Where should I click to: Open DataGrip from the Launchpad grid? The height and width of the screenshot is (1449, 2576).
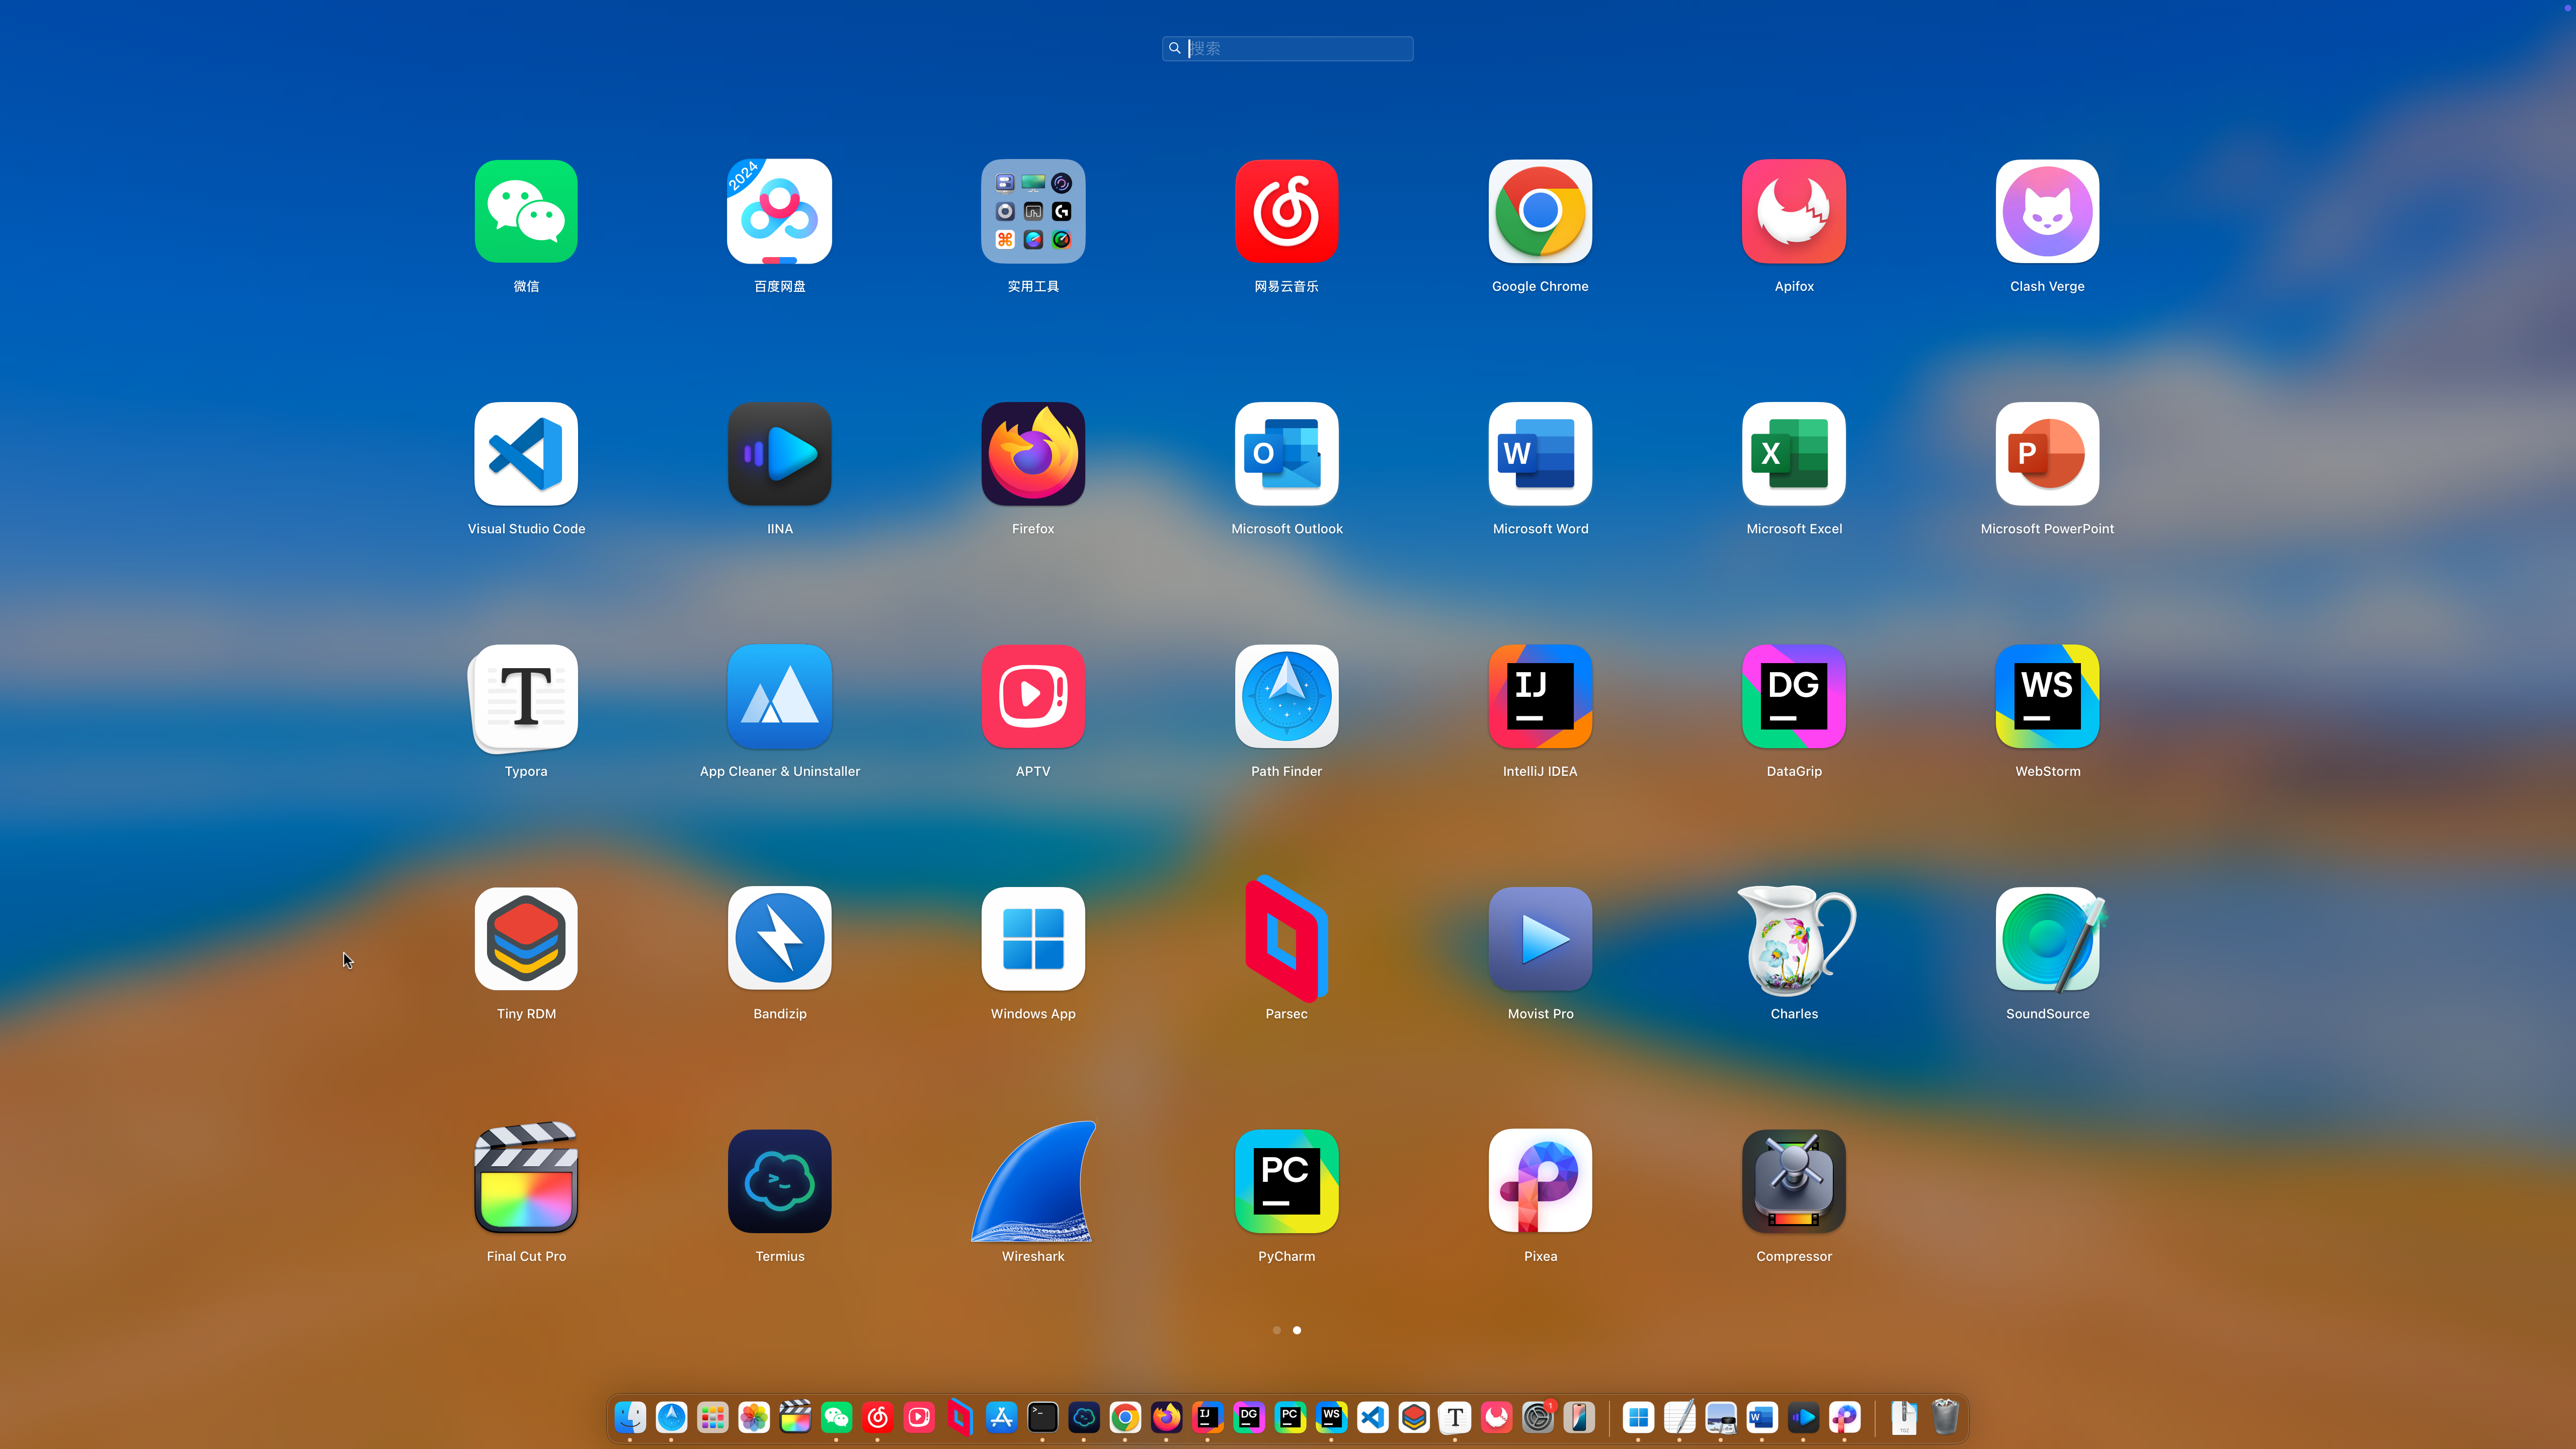(x=1793, y=697)
